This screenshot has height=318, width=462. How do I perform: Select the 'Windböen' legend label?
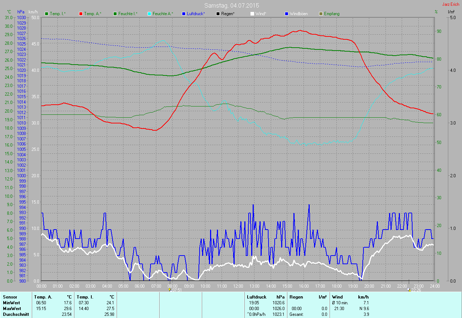pos(299,14)
